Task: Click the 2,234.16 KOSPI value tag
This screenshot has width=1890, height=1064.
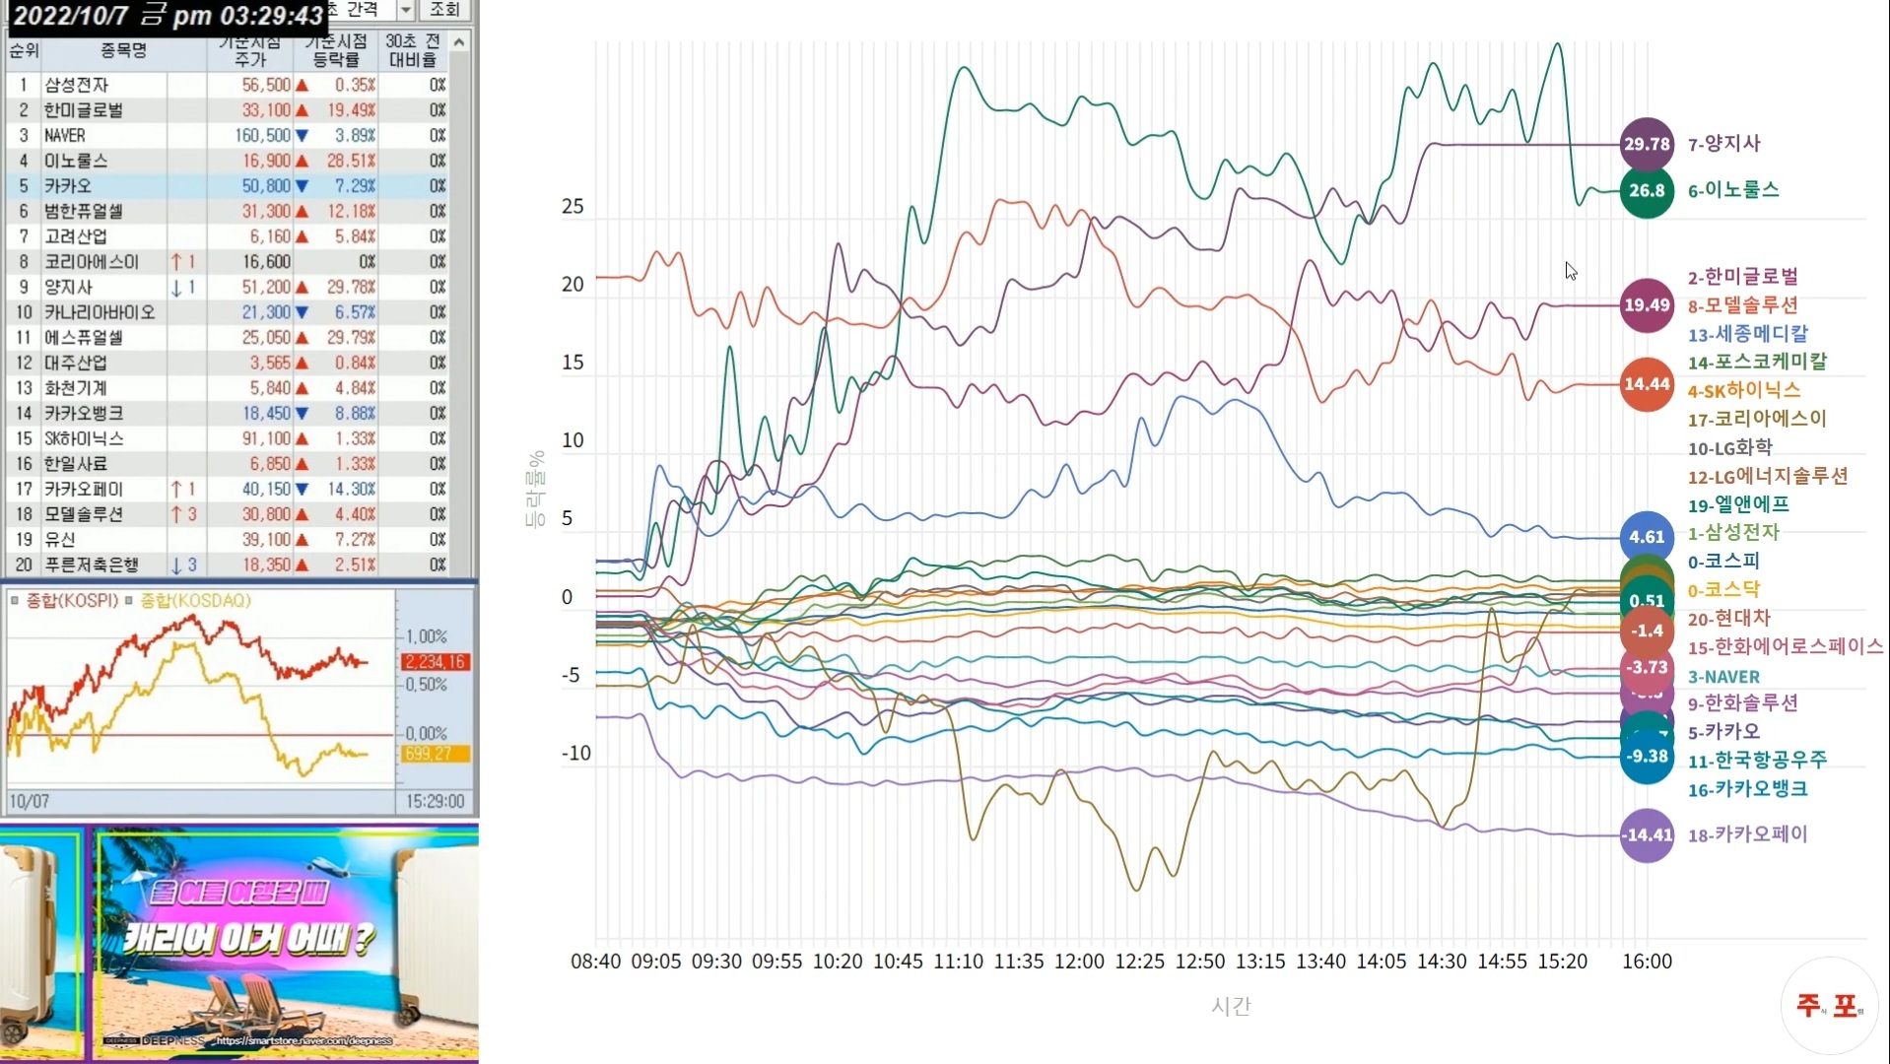Action: [435, 662]
